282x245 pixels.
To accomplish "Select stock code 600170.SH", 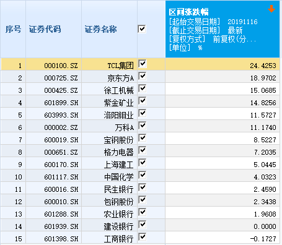I will (x=61, y=165).
